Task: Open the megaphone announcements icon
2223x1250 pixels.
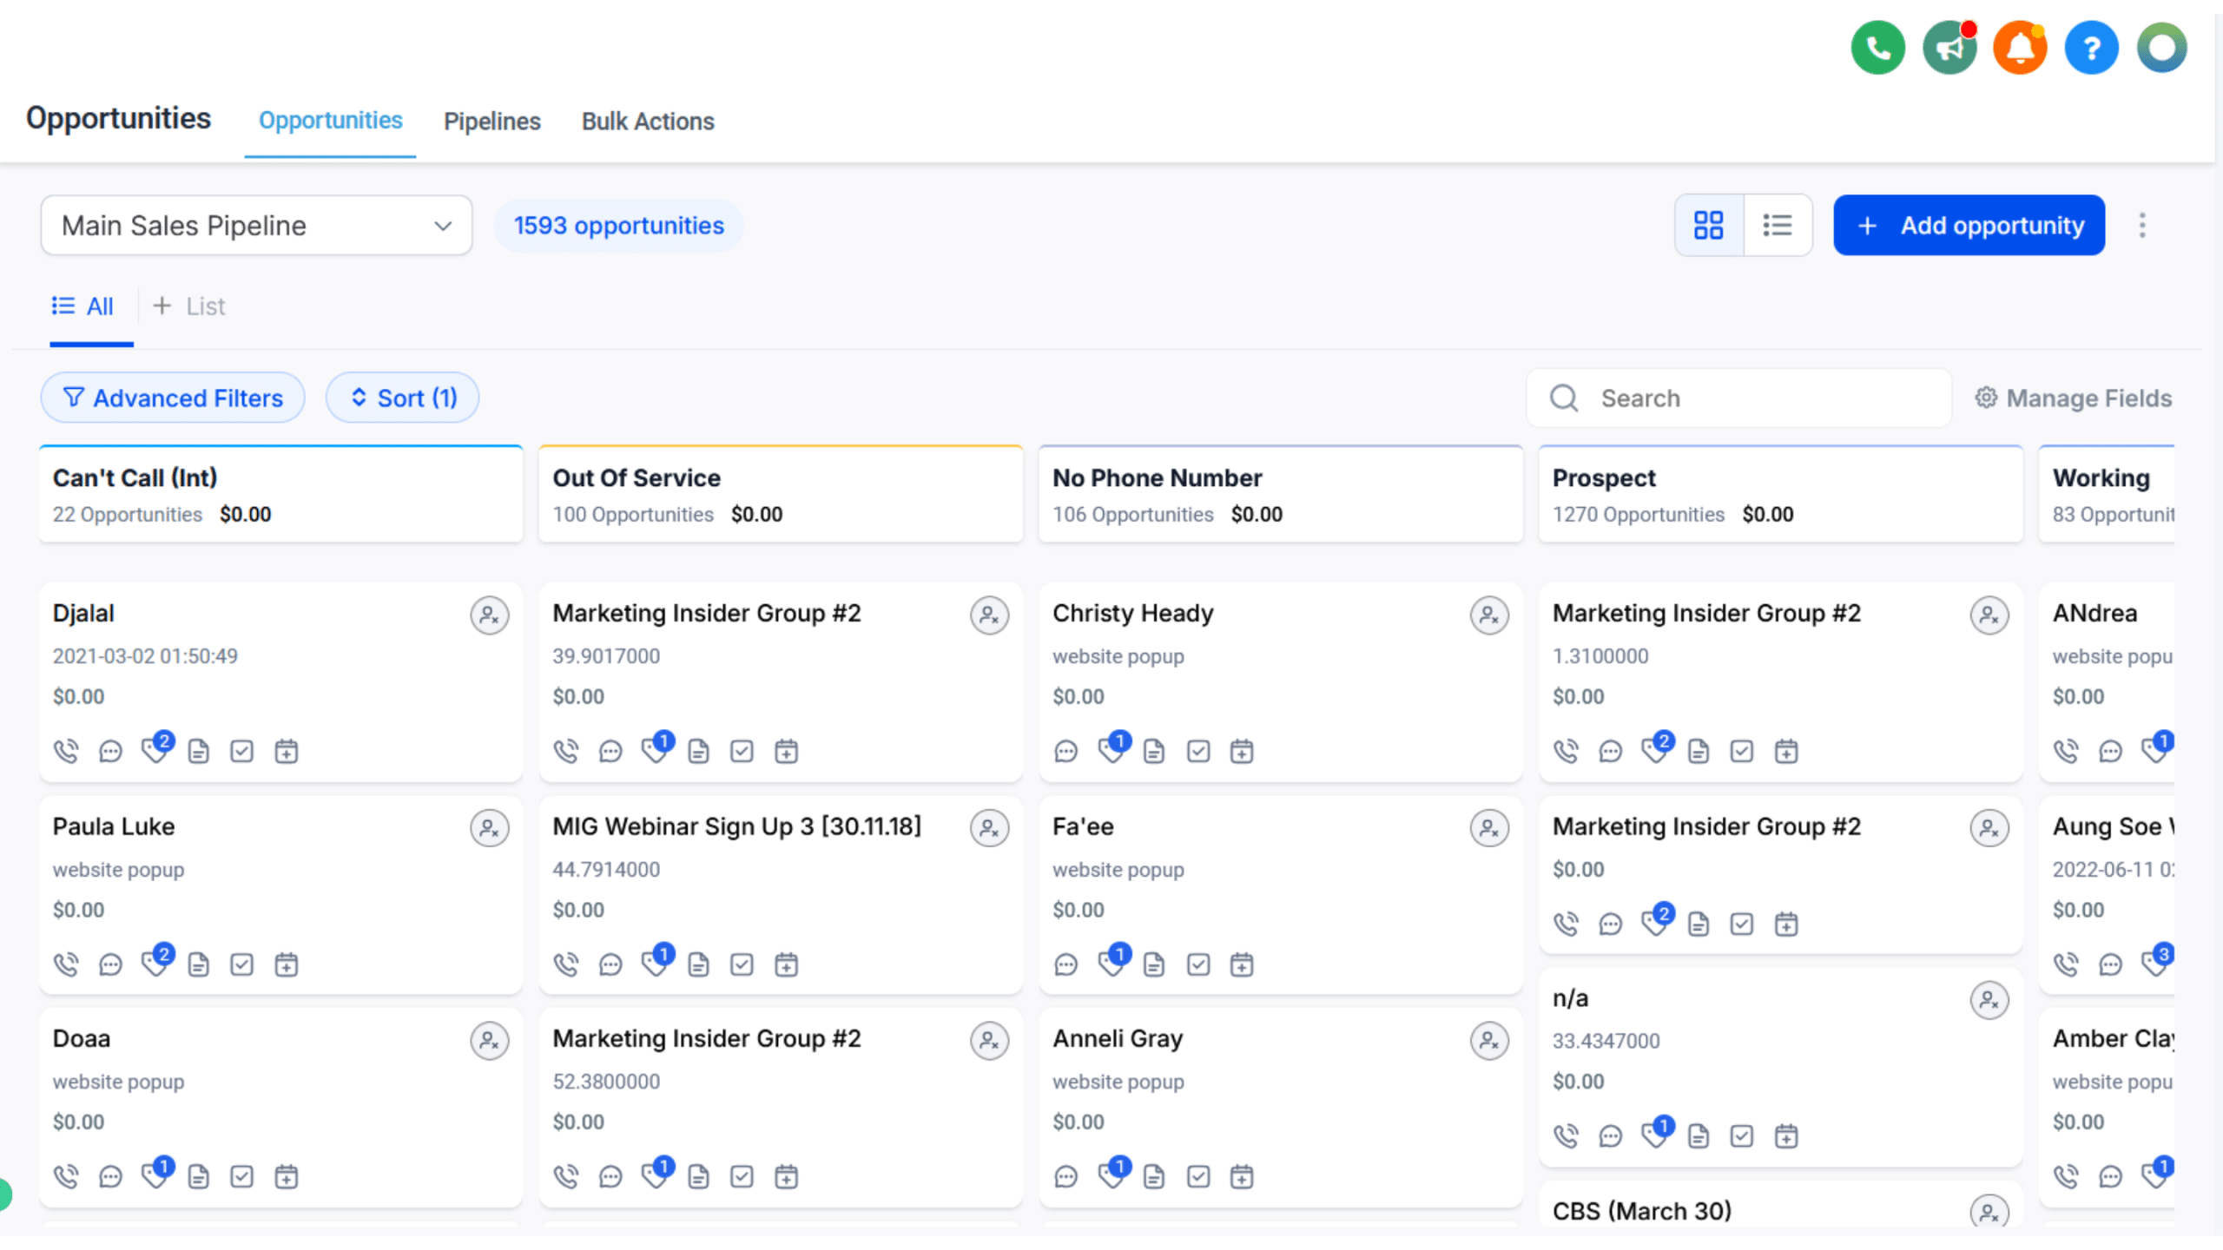Action: click(x=1949, y=48)
